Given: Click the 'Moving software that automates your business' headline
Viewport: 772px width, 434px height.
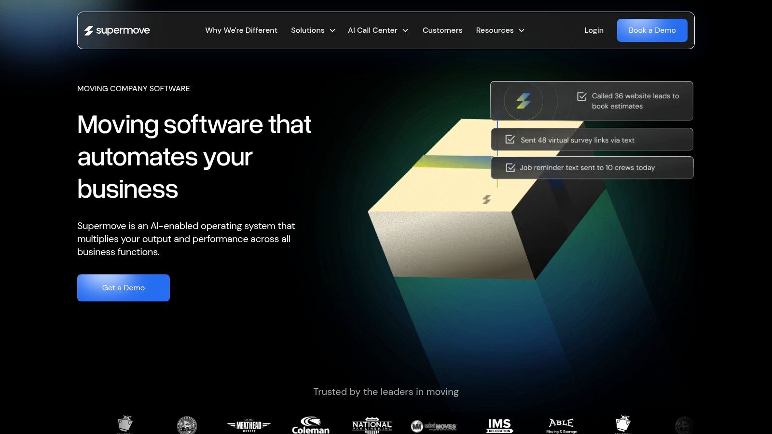Looking at the screenshot, I should (x=194, y=157).
